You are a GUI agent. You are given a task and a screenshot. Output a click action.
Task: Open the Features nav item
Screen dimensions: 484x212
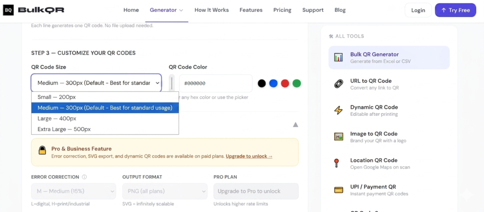coord(251,10)
